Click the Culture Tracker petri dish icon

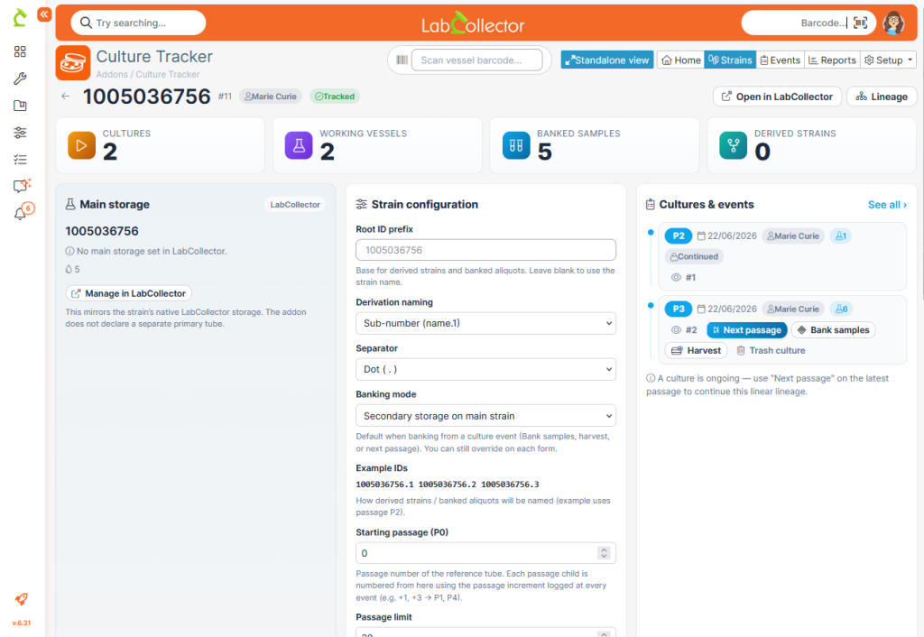73,62
